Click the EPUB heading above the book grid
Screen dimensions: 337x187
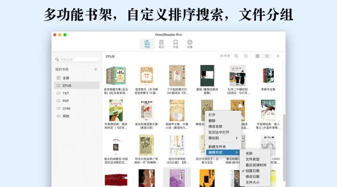pyautogui.click(x=110, y=57)
